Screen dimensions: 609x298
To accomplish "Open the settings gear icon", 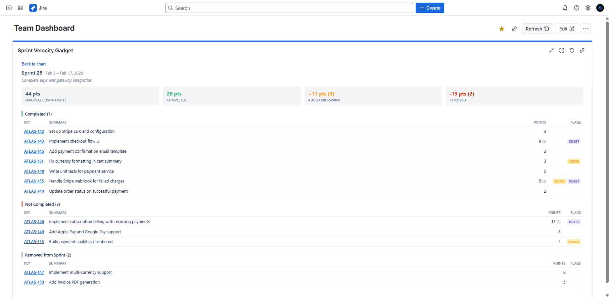I will (588, 8).
